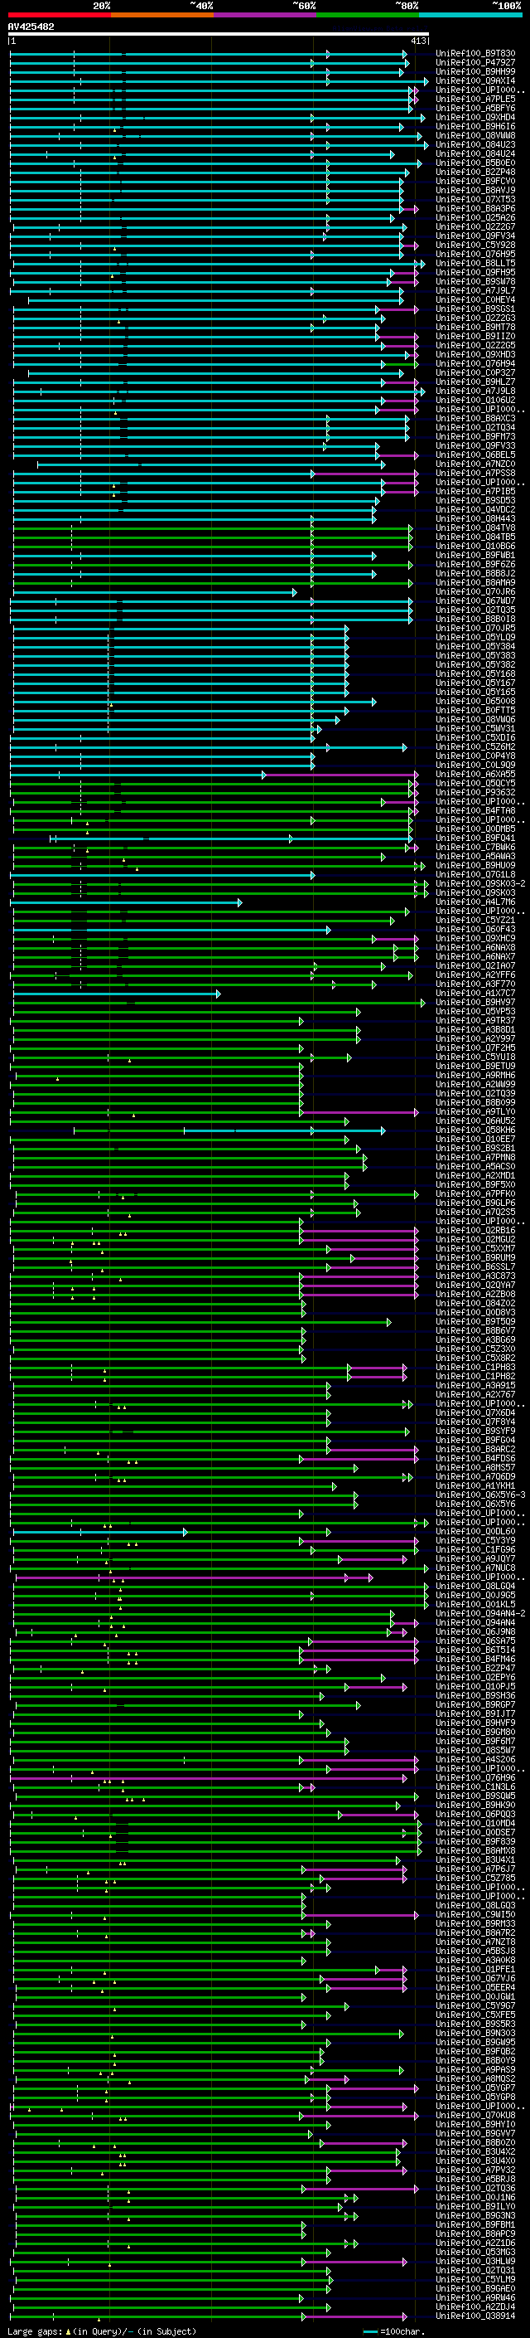Select the UniRef100_B8AMA9 label

pos(475,583)
